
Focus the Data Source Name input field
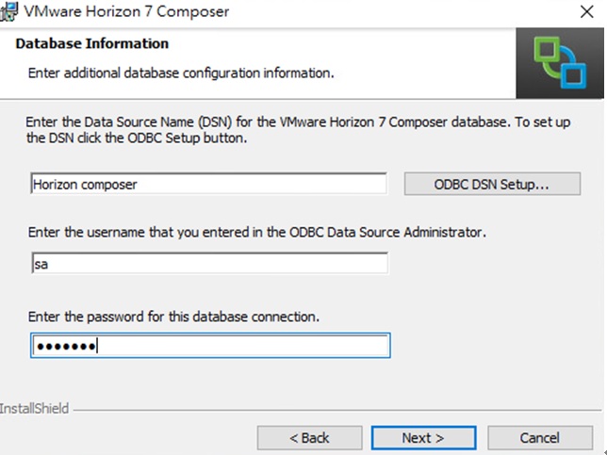point(208,185)
